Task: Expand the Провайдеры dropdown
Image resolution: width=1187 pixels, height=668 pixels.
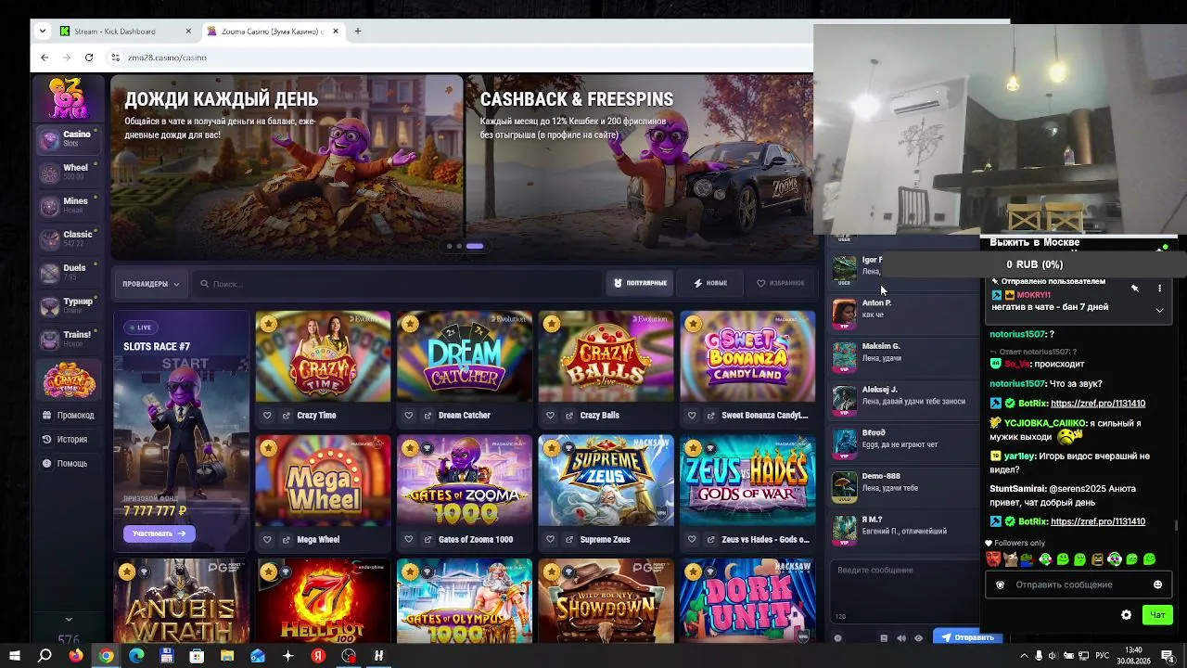Action: 151,284
